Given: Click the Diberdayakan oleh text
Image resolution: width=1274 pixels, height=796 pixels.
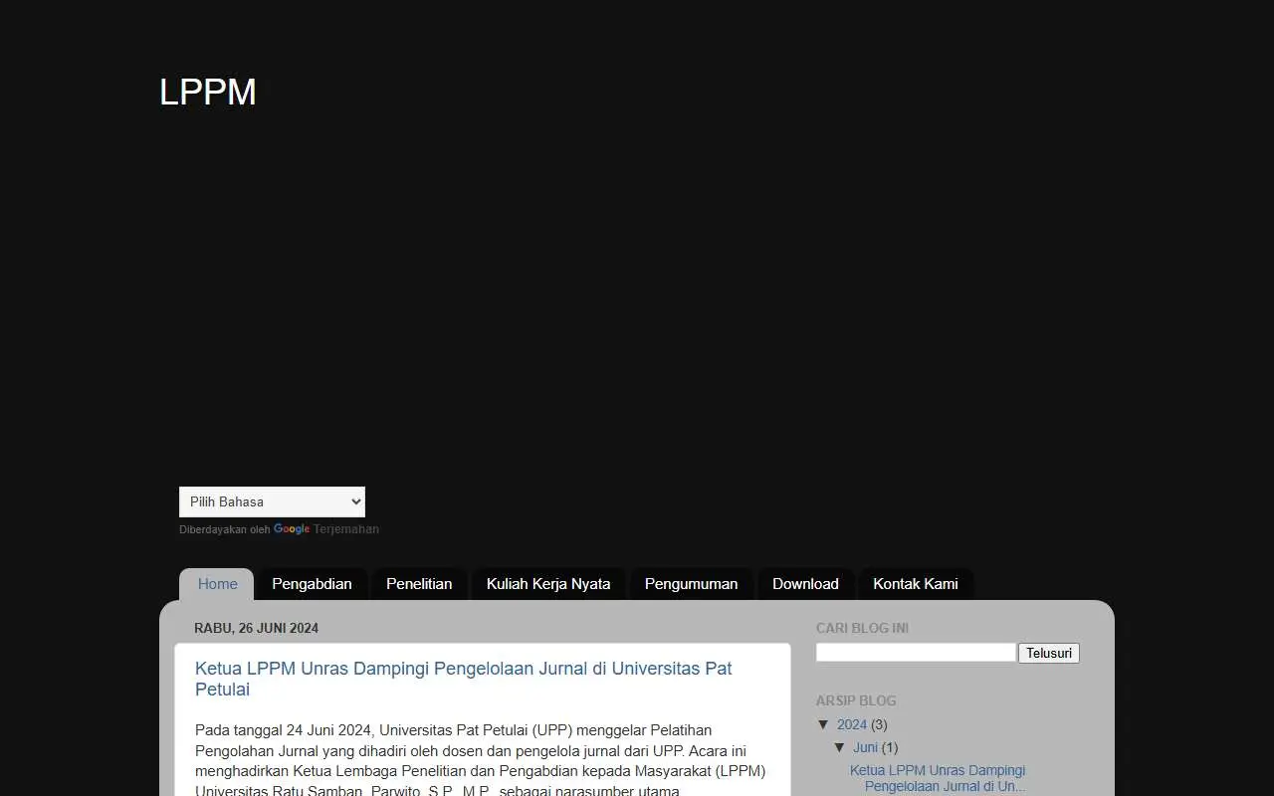Looking at the screenshot, I should coord(224,530).
